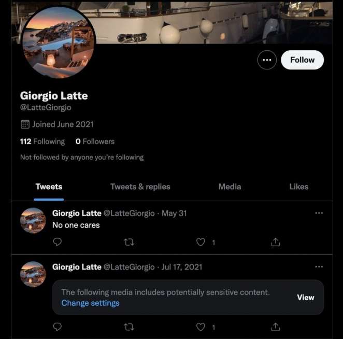Open the large profile picture
This screenshot has height=339, width=343.
point(59,43)
